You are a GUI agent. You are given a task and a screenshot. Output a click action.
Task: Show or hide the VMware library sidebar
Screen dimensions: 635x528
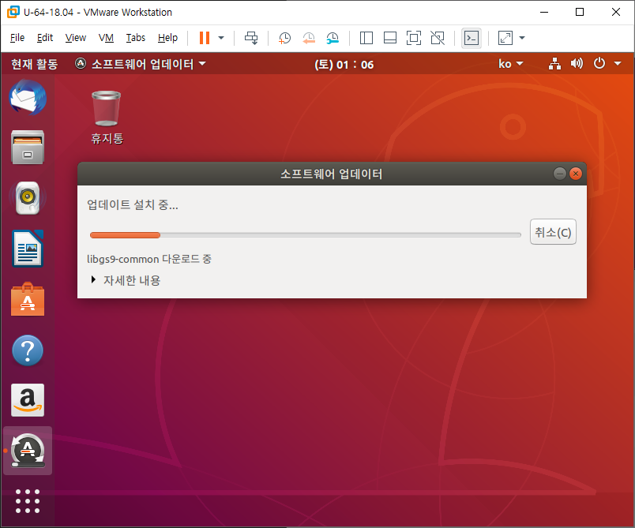[x=366, y=38]
